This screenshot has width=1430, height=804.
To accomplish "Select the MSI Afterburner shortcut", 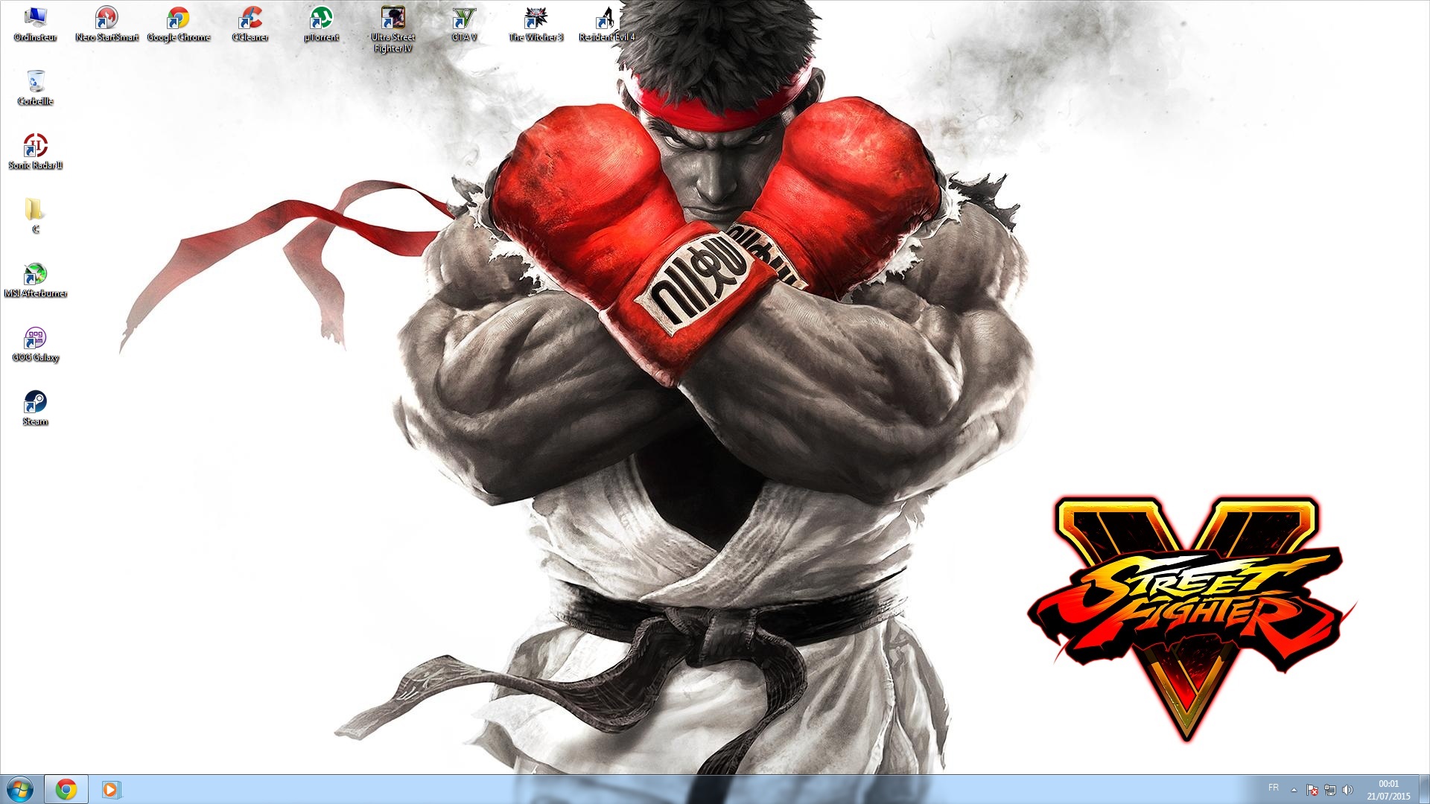I will (x=35, y=280).
